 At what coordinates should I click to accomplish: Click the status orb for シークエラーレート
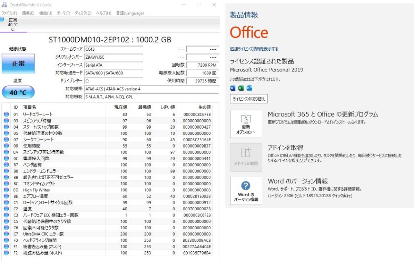pos(6,140)
